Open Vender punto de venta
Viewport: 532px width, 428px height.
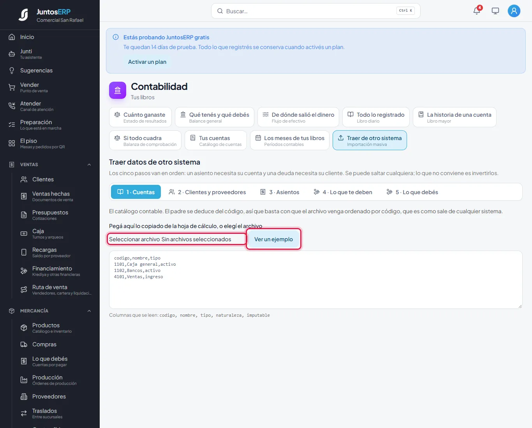(50, 87)
